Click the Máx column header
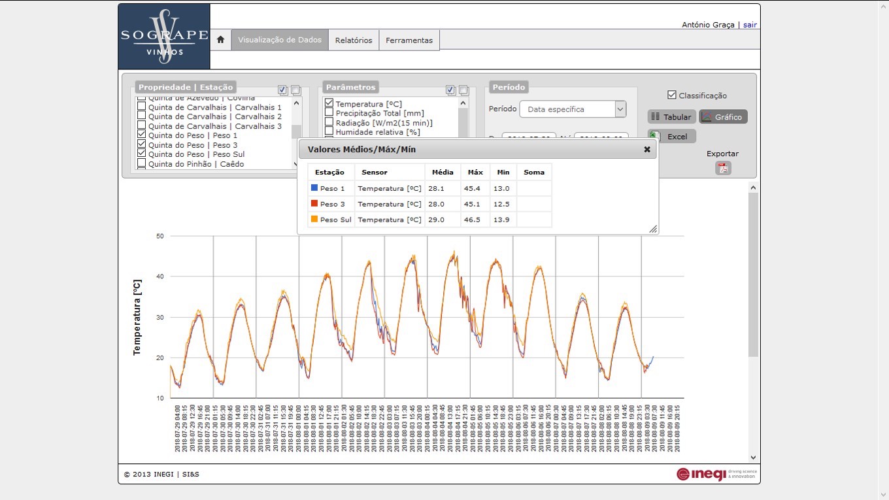This screenshot has height=500, width=889. point(476,172)
